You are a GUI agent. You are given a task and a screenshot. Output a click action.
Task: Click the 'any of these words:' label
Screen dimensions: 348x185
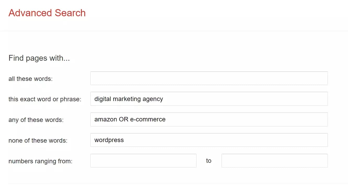[x=36, y=120]
